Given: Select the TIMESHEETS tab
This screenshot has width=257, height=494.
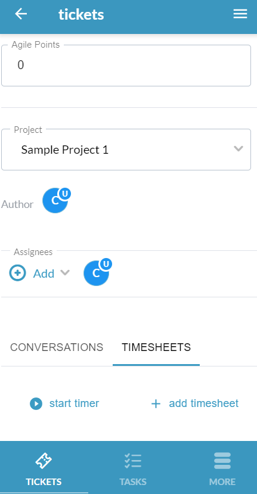Looking at the screenshot, I should point(156,347).
